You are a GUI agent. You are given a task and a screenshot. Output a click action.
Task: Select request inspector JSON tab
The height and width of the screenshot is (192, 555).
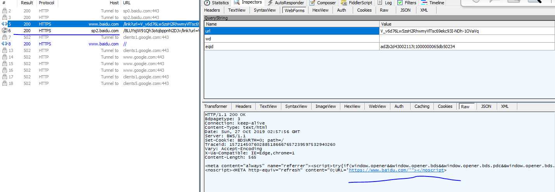pyautogui.click(x=405, y=10)
